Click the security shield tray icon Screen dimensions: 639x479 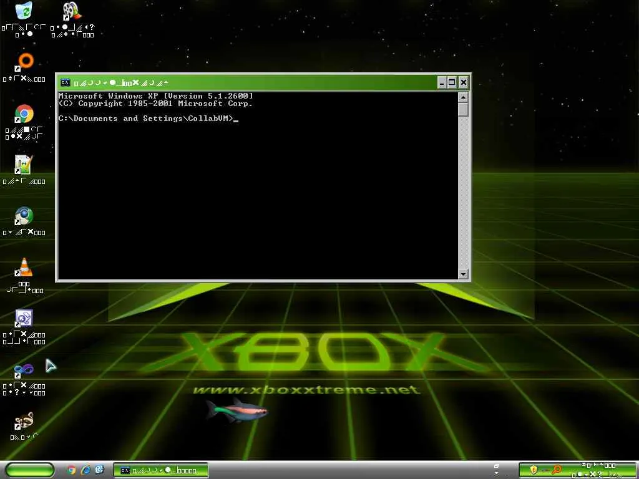tap(533, 470)
